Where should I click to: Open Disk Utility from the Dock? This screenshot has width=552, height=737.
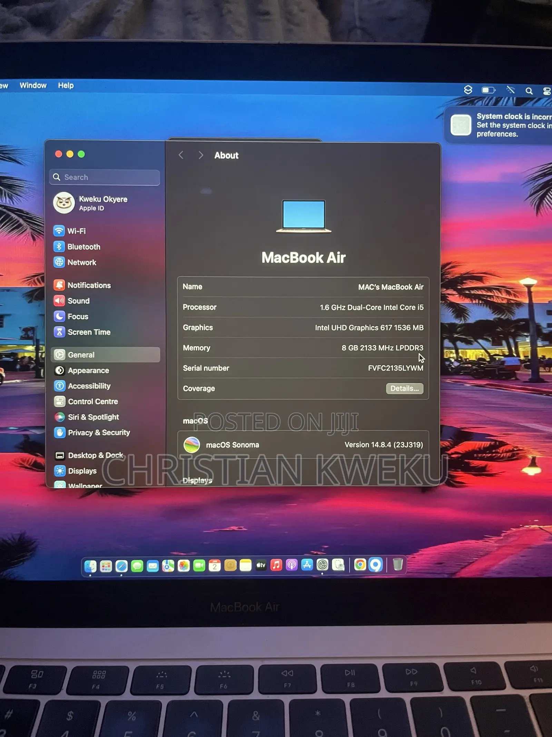tap(338, 565)
